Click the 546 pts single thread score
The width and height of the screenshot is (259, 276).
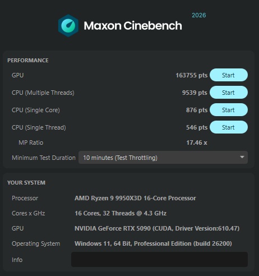197,127
